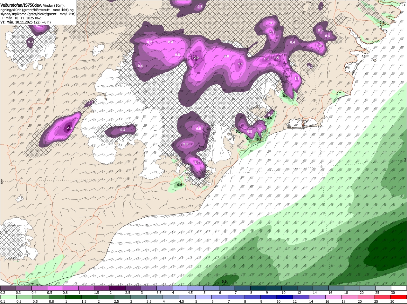Viewport: 407px width, 304px height.
Task: Click the upper legend swatch between 1 and 1.5
Action: [86, 288]
